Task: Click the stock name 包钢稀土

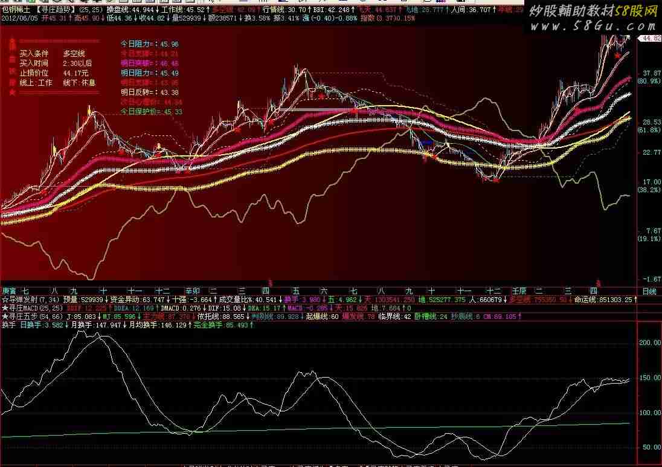Action: tap(16, 10)
